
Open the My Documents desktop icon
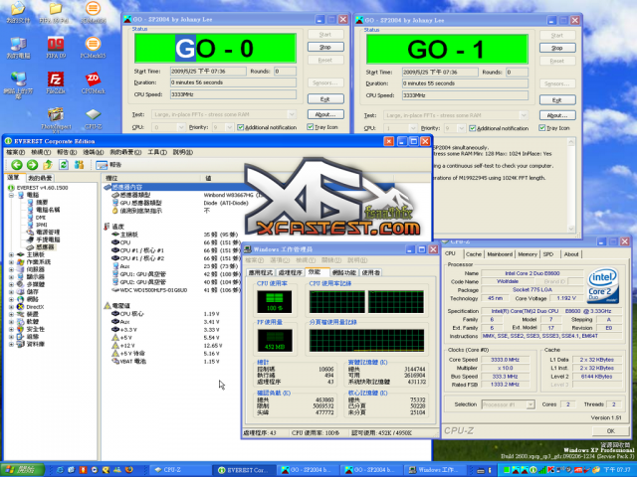[18, 12]
